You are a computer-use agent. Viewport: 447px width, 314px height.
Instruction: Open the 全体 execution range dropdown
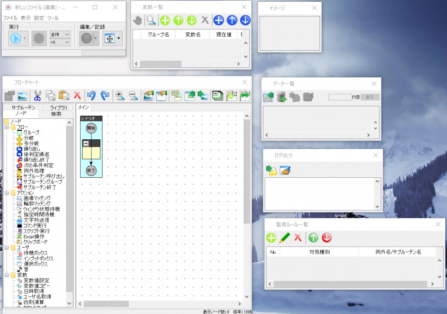pos(60,34)
